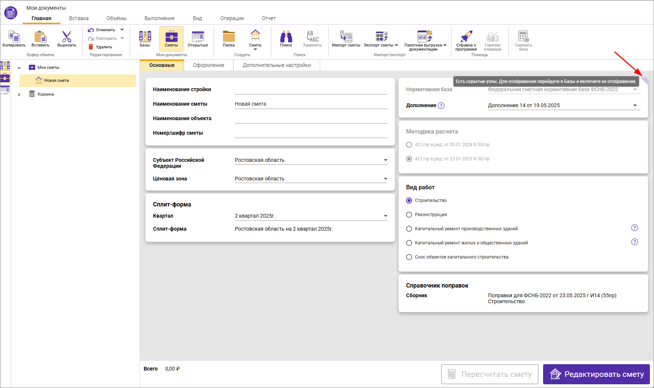Expand the Квартал dropdown

(385, 216)
